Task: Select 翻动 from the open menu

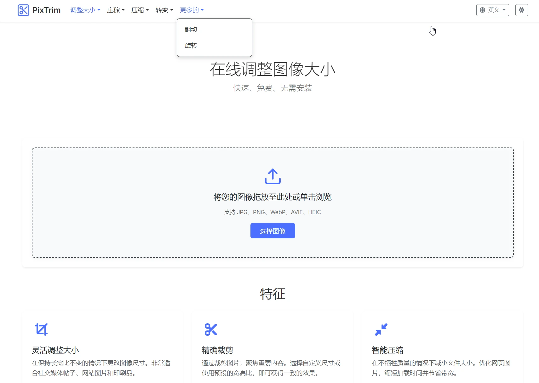Action: tap(191, 29)
